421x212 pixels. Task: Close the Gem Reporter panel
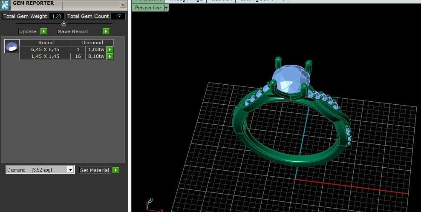123,5
